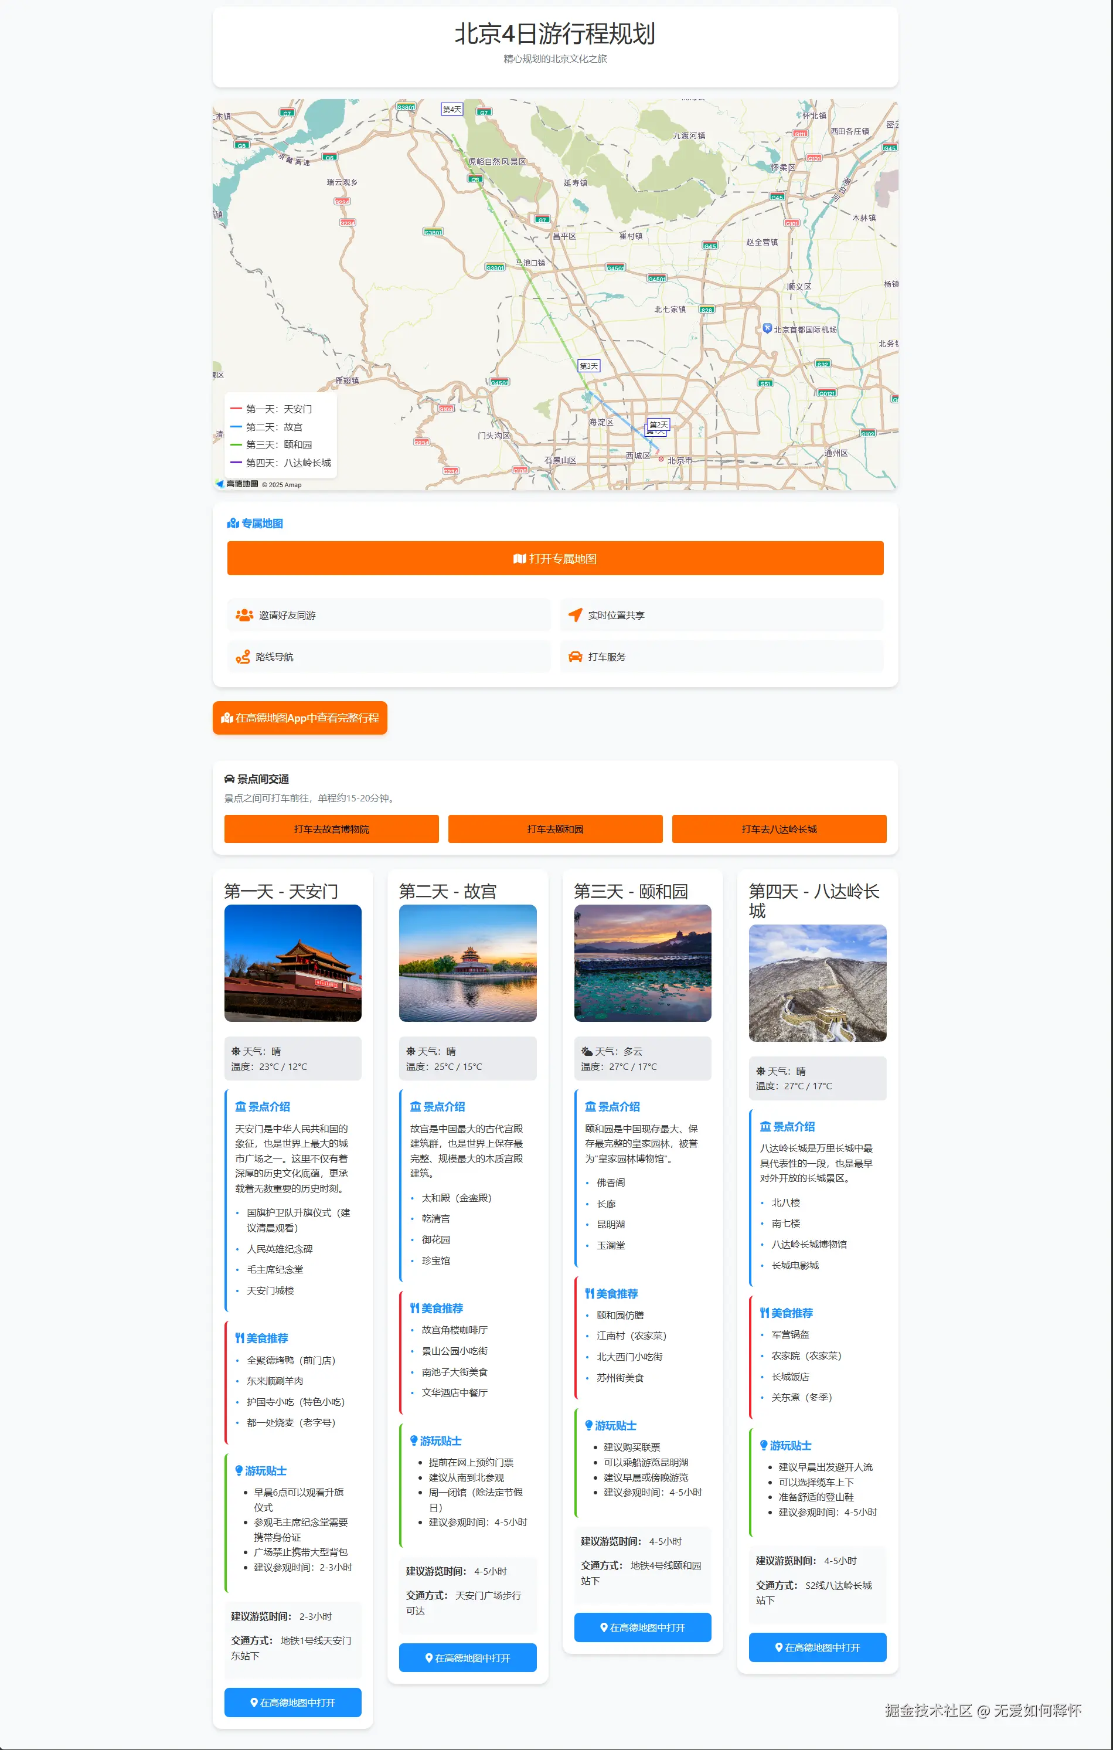Click the blue line swatch for 第二天 in legend
This screenshot has width=1113, height=1750.
(236, 427)
